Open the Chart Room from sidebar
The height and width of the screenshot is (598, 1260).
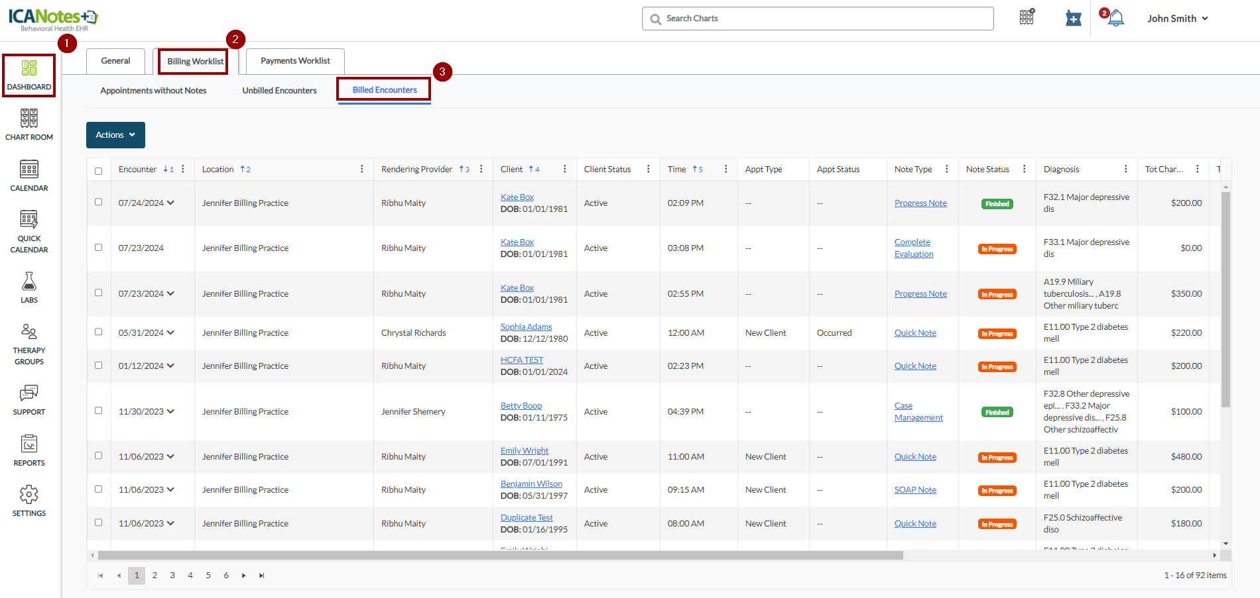pyautogui.click(x=29, y=125)
